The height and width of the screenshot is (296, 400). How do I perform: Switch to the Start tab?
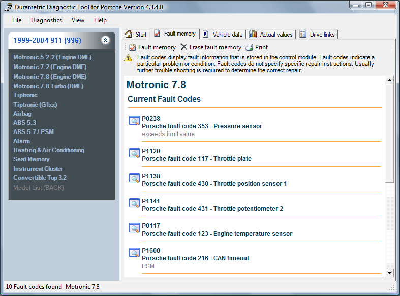pos(136,34)
